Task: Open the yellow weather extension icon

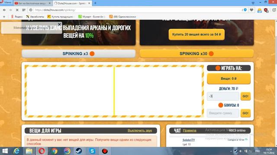Action: pos(260,10)
